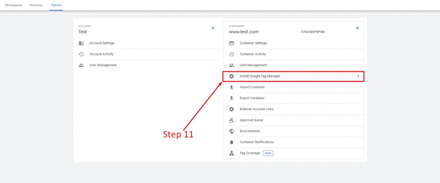Click the Import Container upload icon
Viewport: 440px width, 183px height.
click(232, 87)
